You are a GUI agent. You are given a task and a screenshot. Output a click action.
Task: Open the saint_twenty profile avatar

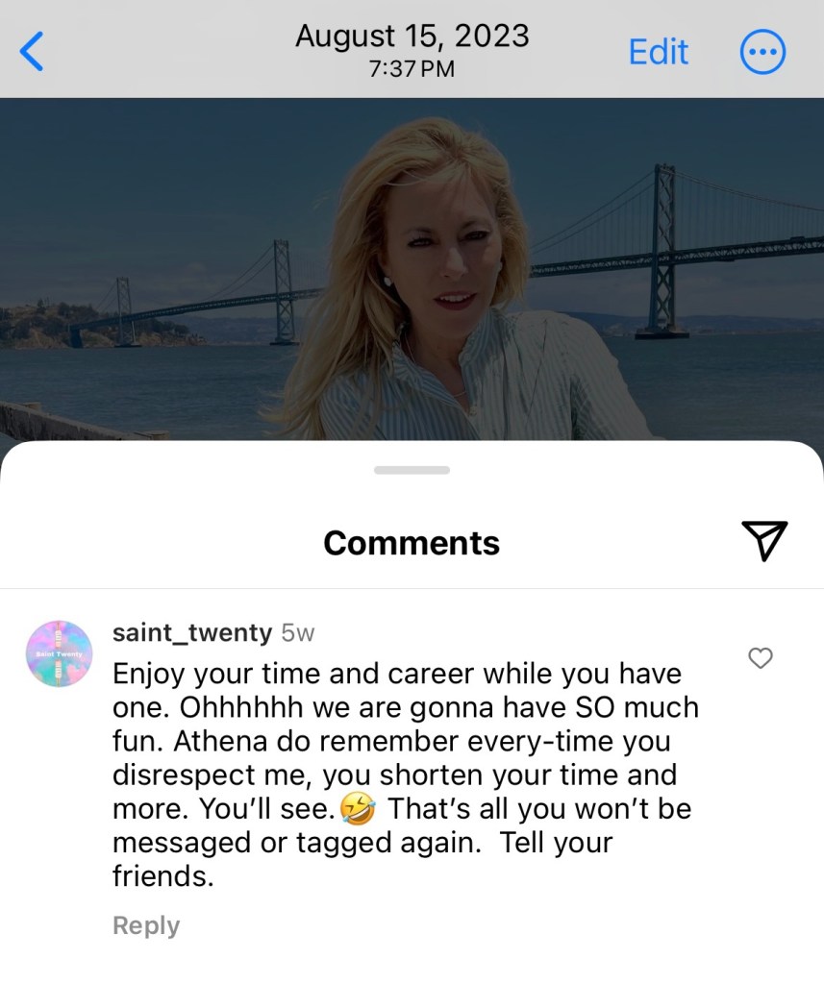pyautogui.click(x=59, y=653)
